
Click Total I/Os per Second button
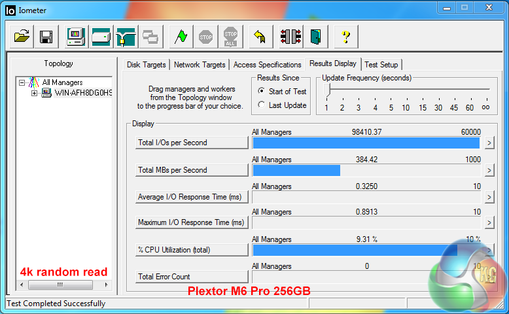192,143
